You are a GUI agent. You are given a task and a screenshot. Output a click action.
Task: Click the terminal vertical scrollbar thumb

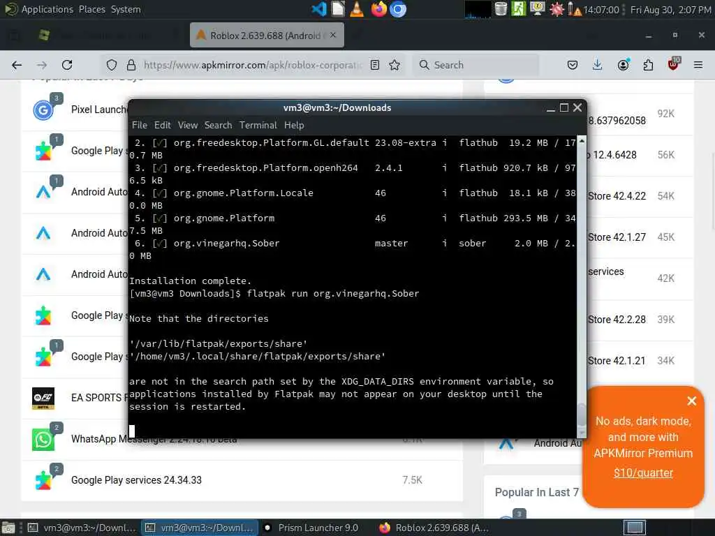coord(582,415)
